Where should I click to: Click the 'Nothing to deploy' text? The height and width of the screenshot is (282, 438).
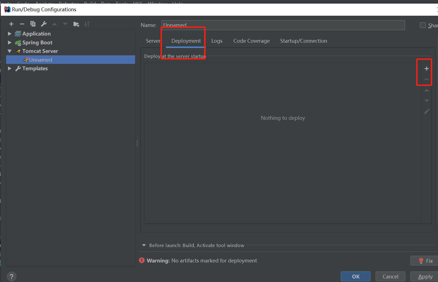(283, 118)
